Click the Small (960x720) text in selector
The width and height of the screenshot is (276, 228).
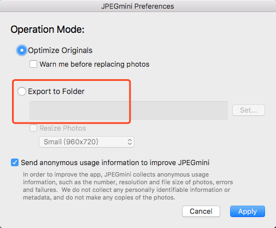point(71,142)
